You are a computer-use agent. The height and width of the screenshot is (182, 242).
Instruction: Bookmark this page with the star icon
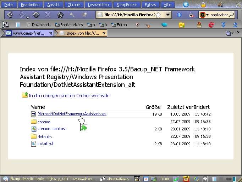[x=158, y=15]
